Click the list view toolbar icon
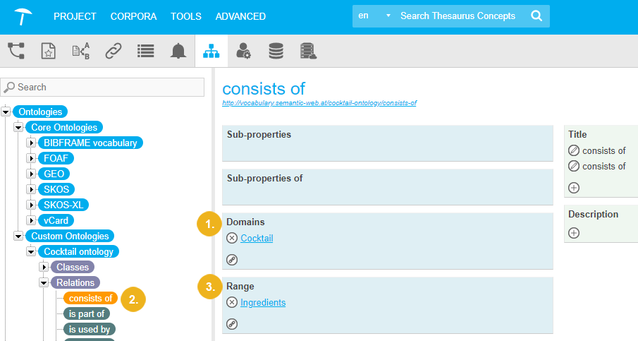The height and width of the screenshot is (341, 638). pos(146,50)
